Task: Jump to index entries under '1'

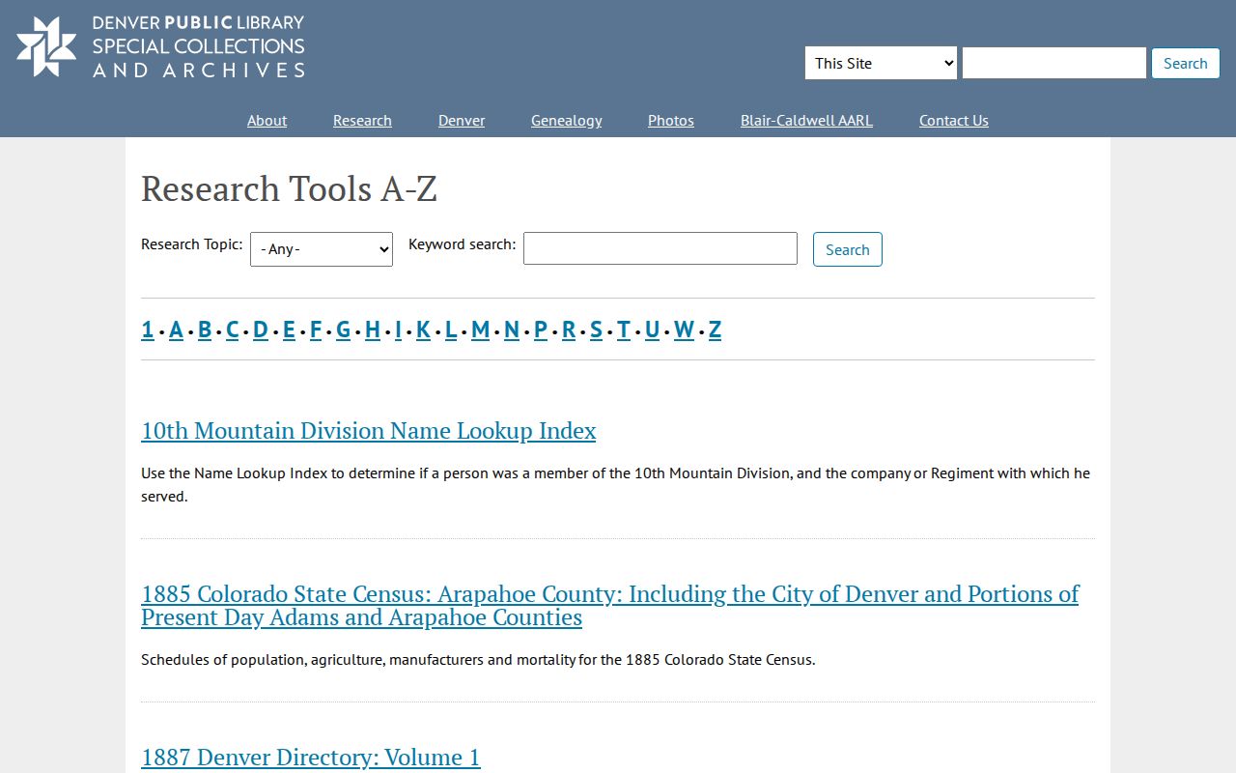Action: click(148, 329)
